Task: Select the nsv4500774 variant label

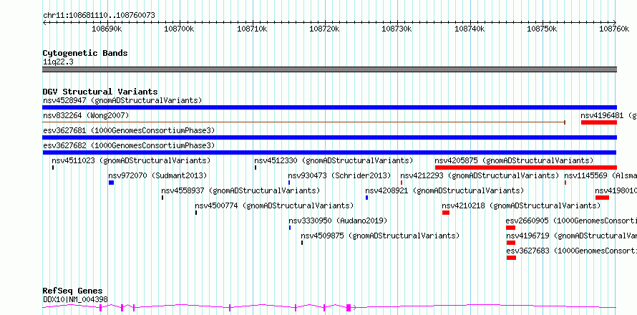Action: click(x=274, y=205)
